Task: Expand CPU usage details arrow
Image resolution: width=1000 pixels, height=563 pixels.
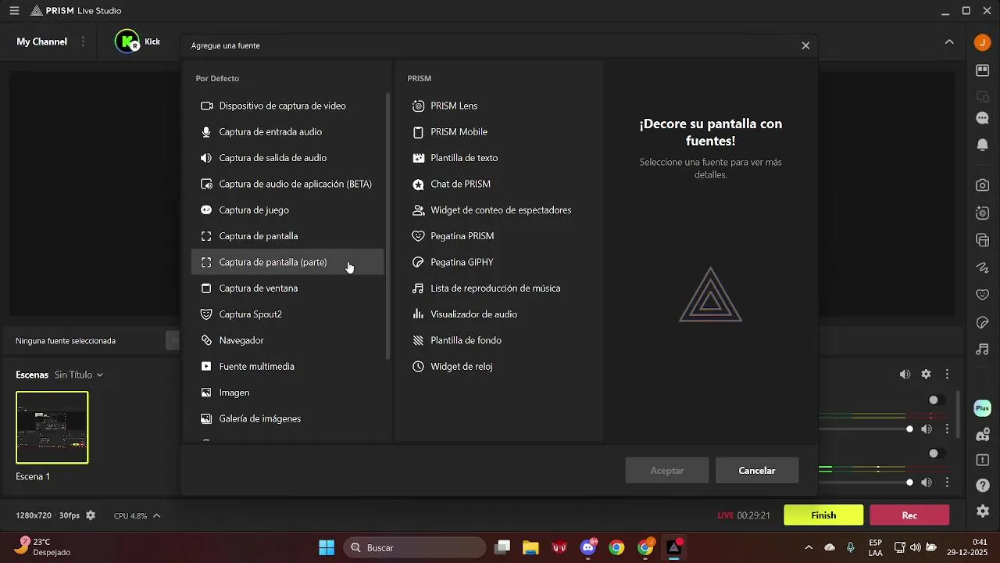Action: (156, 515)
